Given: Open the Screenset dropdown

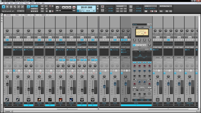Looking at the screenshot, I should pos(121,6).
